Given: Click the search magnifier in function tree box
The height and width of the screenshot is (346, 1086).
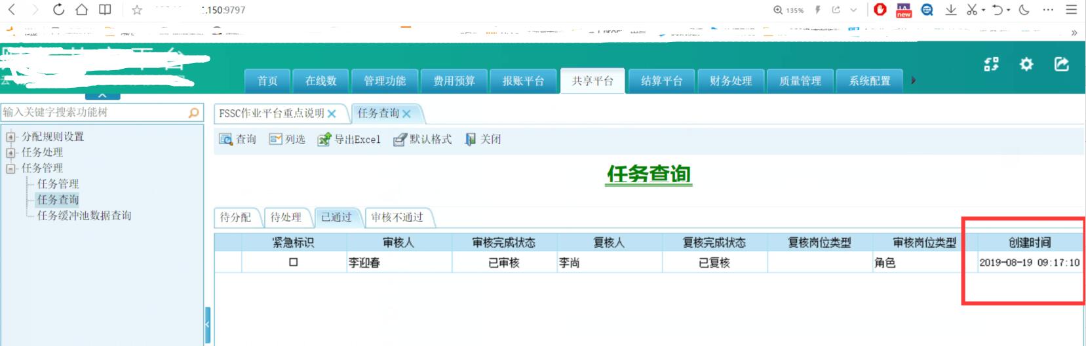Looking at the screenshot, I should click(193, 113).
